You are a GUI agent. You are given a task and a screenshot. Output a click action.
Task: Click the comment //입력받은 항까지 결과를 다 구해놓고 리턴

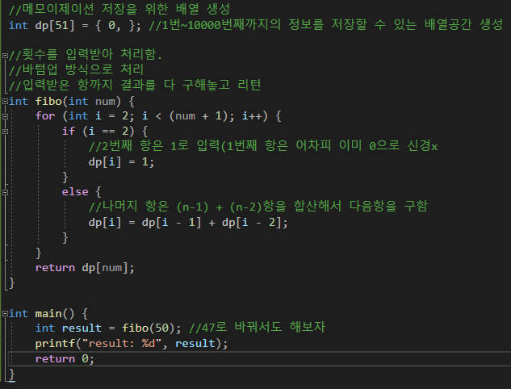click(x=135, y=85)
